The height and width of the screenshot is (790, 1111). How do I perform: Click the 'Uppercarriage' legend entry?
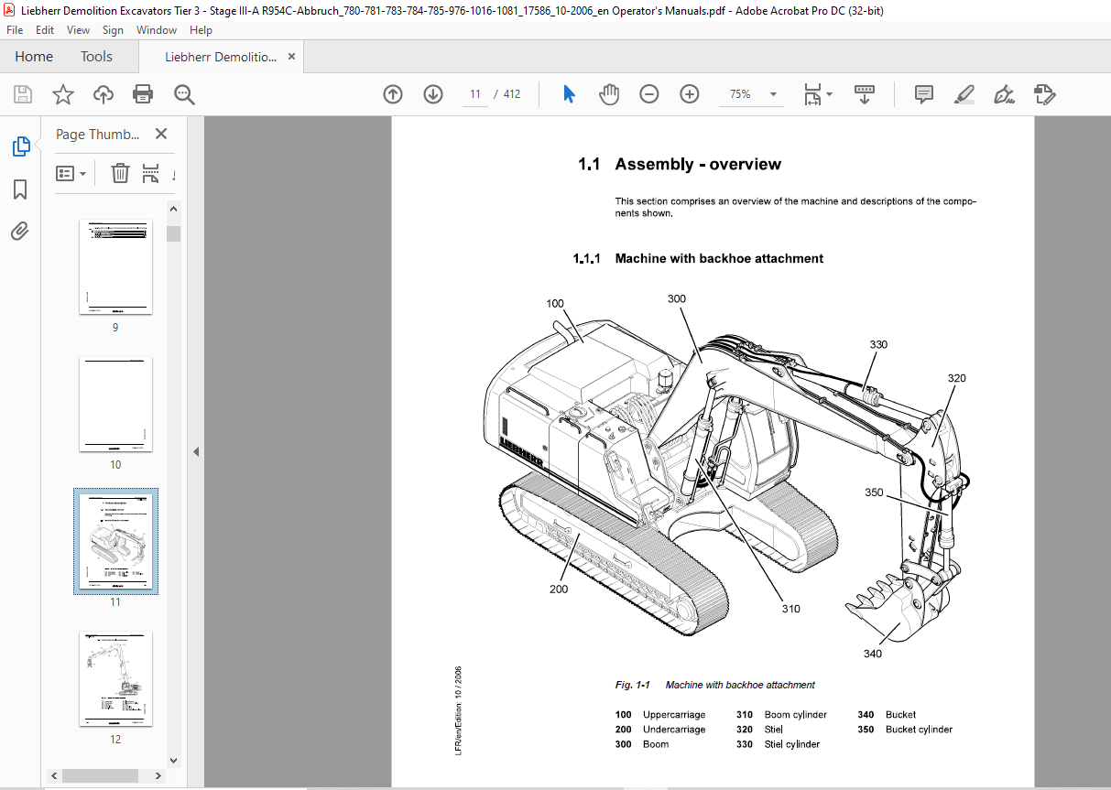pyautogui.click(x=673, y=715)
